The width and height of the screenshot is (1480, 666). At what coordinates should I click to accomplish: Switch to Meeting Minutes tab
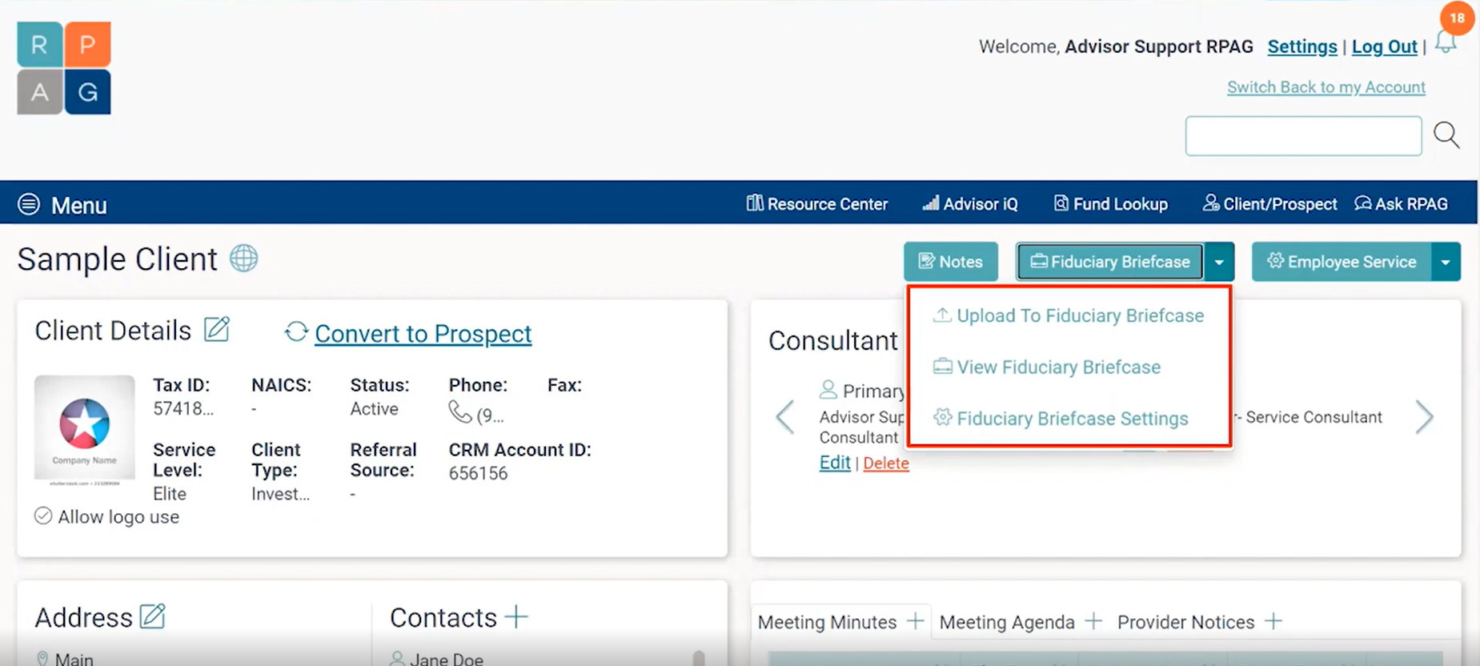tap(827, 622)
